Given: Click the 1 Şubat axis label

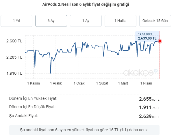Looking at the screenshot, I should tap(102, 83).
